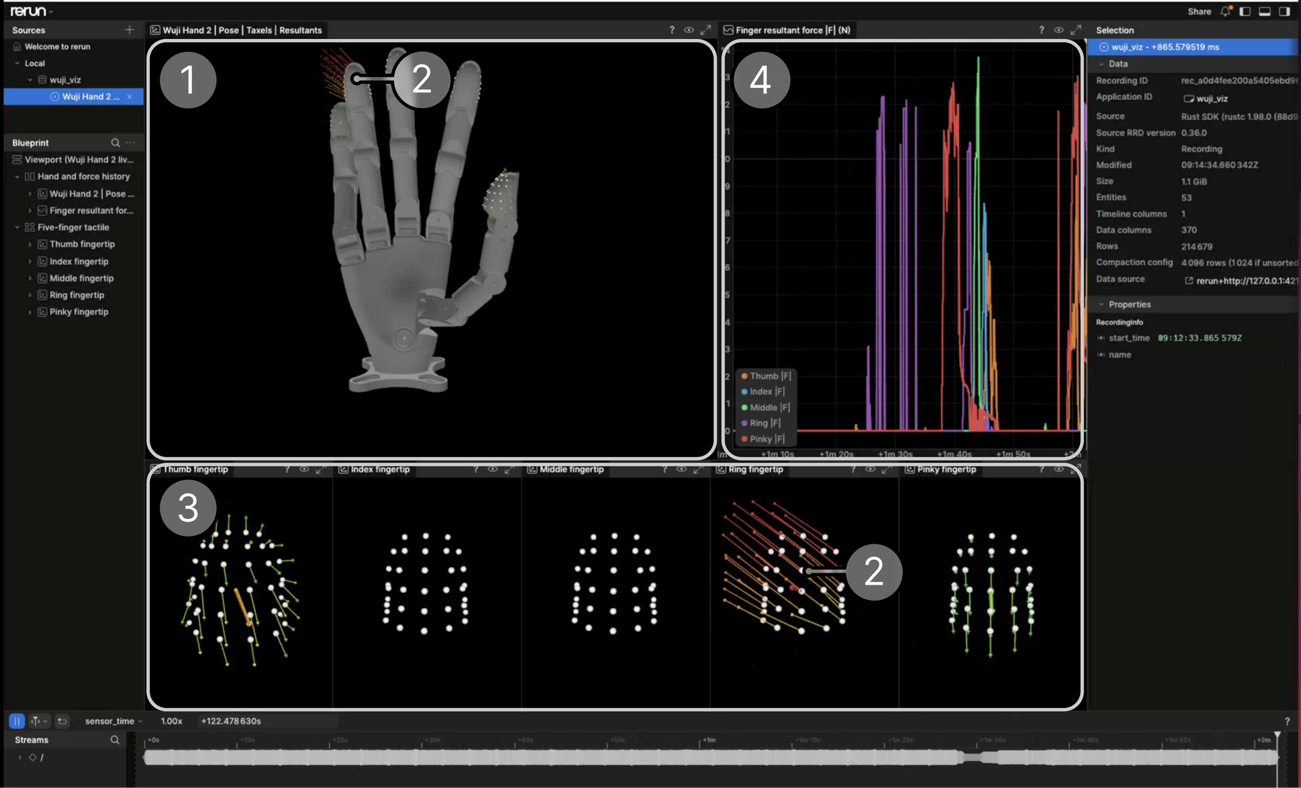
Task: Open help for Pinky fingertip view
Action: (x=1041, y=470)
